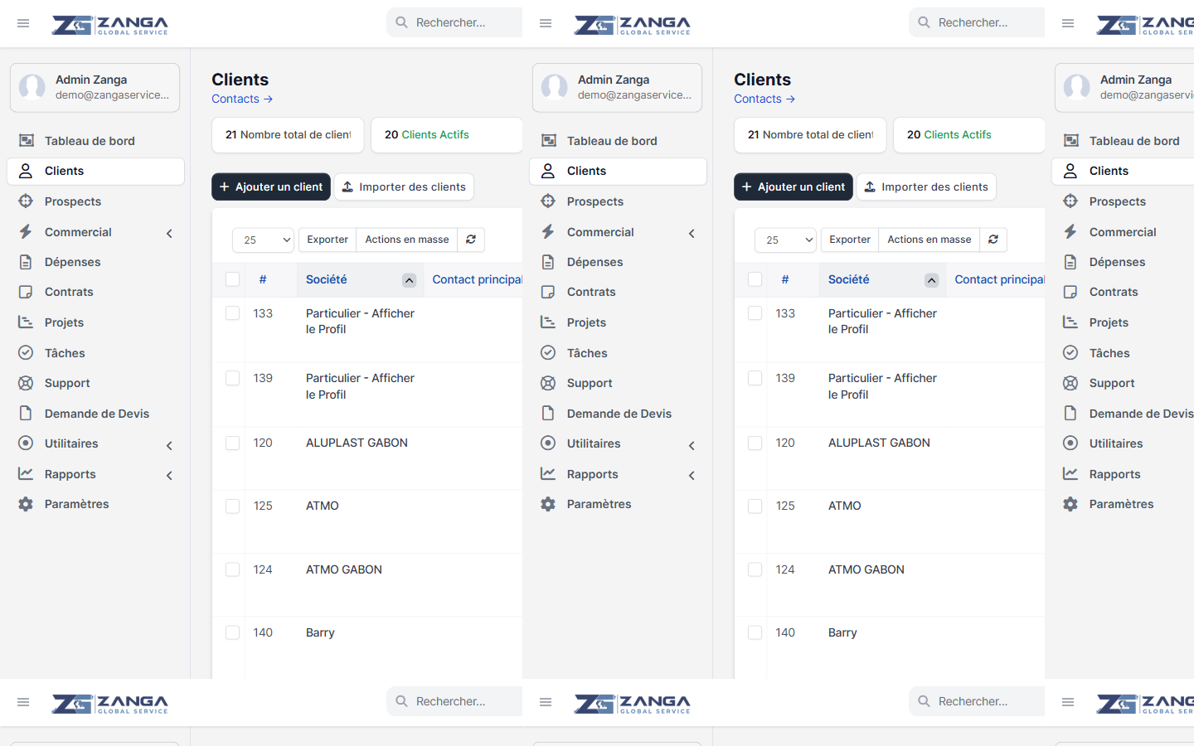Screen dimensions: 1194x746
Task: Check ALUPLAST GABON row checkbox in left copy
Action: point(233,443)
